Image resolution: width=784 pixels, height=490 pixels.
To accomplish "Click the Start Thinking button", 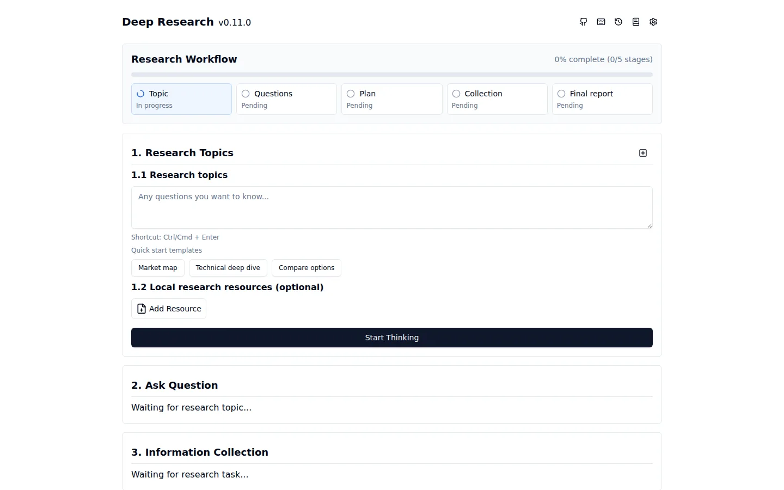I will (392, 338).
